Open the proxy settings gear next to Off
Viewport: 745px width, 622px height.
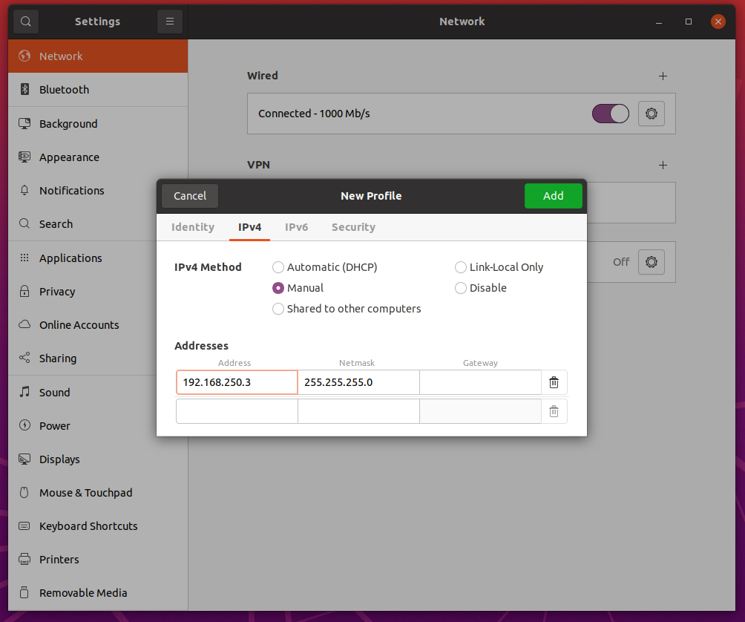pos(652,262)
